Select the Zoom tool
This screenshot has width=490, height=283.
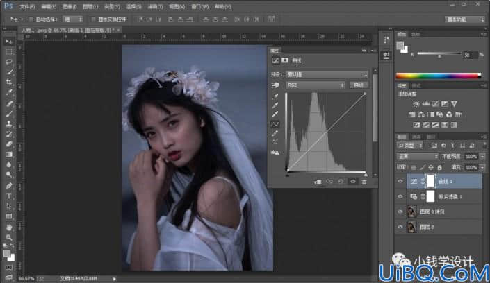tap(9, 238)
